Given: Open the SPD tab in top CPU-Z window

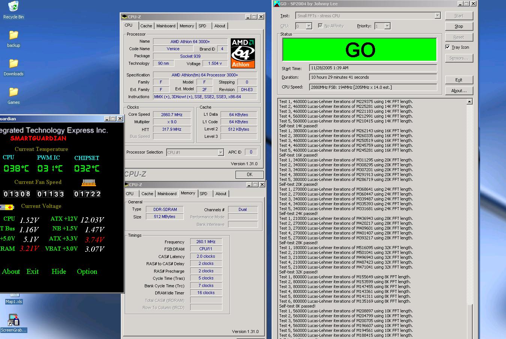Looking at the screenshot, I should click(202, 26).
